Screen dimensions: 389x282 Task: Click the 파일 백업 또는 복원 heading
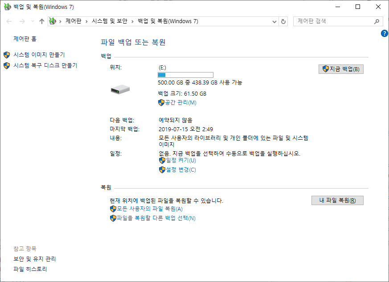133,42
